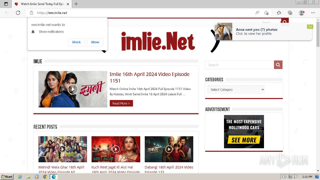Launch Chrome from taskbar
Image resolution: width=320 pixels, height=180 pixels.
click(45, 177)
